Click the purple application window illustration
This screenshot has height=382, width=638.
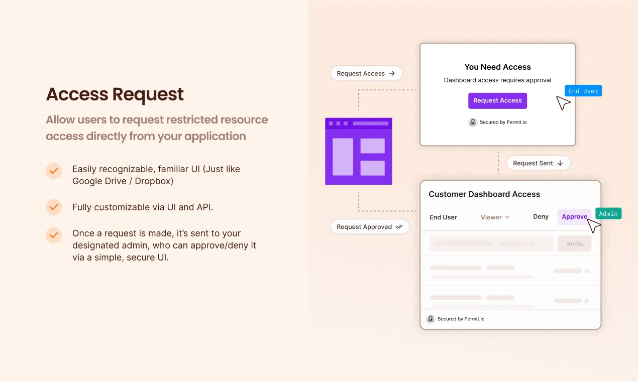click(x=358, y=151)
